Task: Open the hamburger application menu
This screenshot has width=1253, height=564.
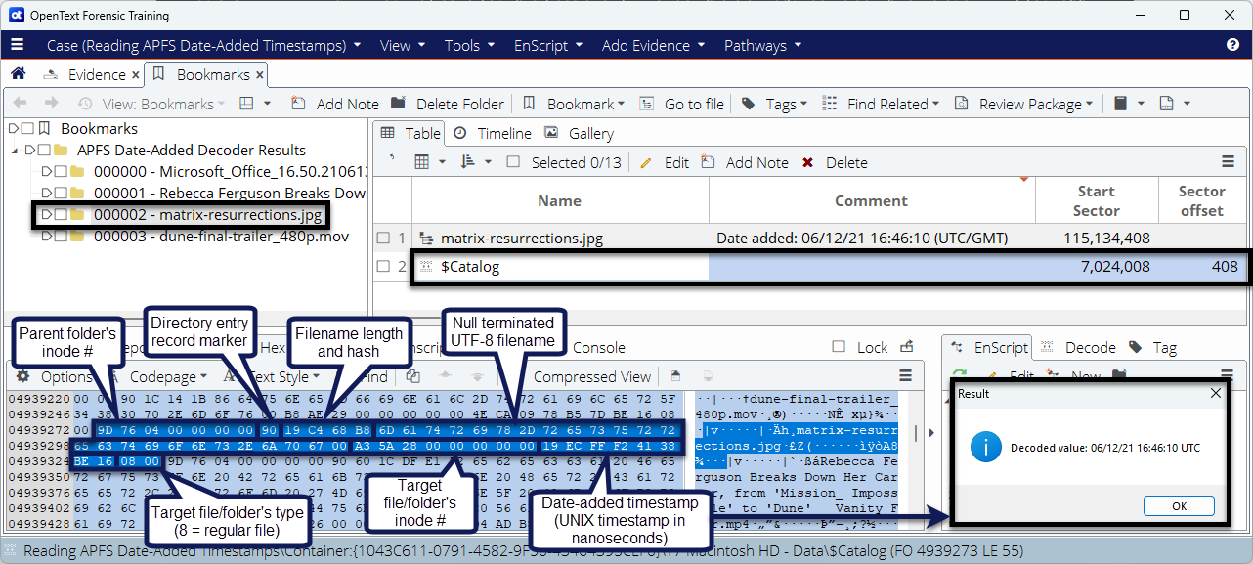Action: (17, 45)
